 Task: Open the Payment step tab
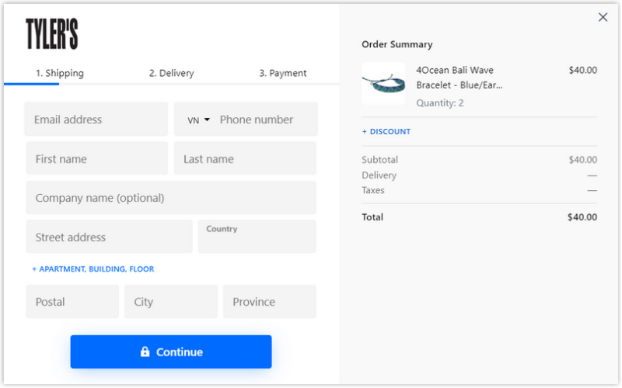tap(282, 73)
